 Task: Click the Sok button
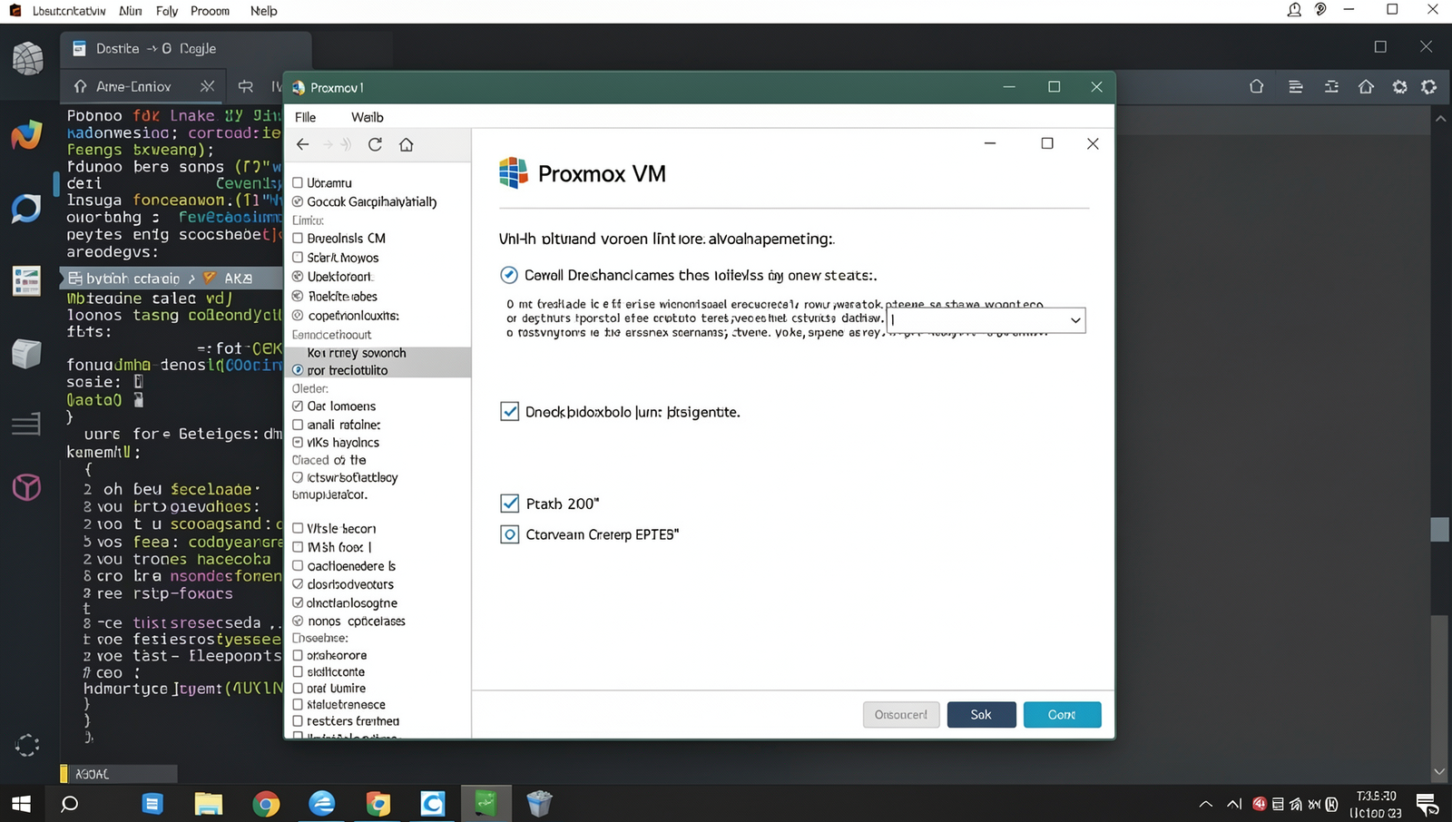(981, 715)
